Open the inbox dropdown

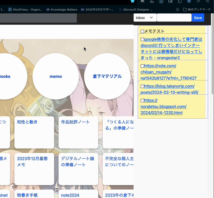[x=145, y=18]
